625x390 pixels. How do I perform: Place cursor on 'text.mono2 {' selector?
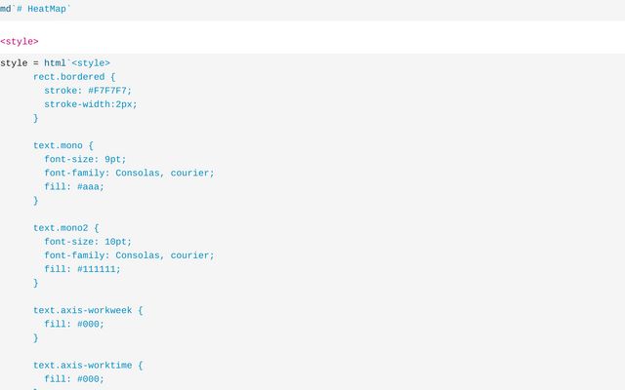tap(66, 228)
